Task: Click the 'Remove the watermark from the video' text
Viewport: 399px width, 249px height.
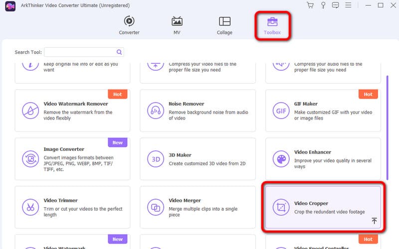Action: [78, 115]
